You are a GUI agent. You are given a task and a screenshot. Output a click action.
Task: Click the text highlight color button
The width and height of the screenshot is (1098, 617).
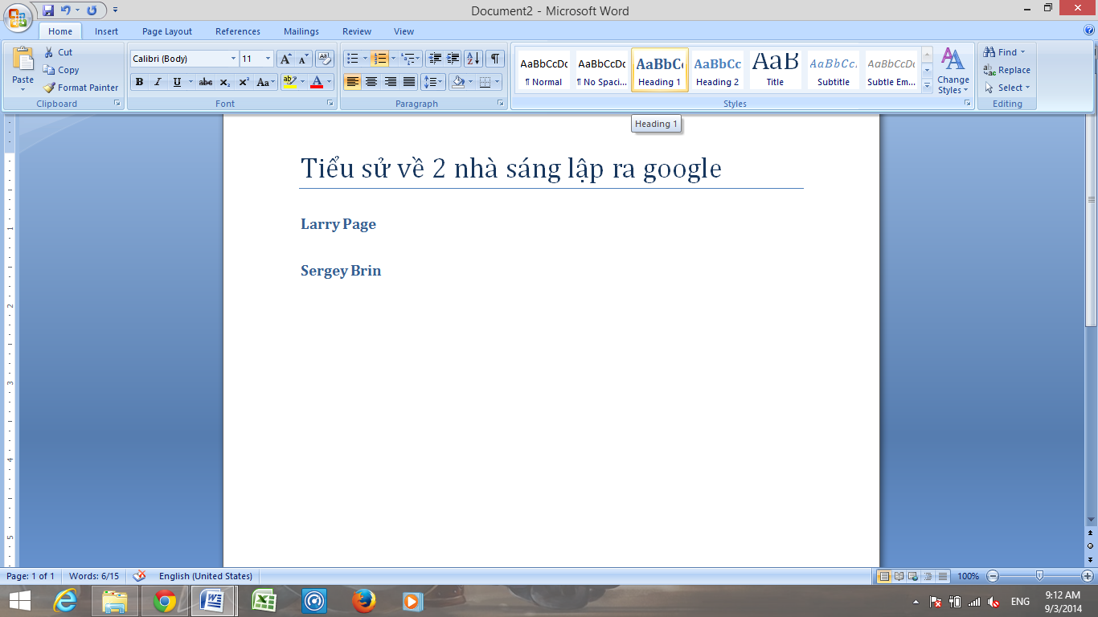290,82
